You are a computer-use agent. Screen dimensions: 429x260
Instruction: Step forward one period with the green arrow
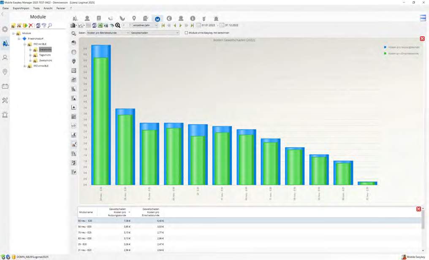[181, 25]
